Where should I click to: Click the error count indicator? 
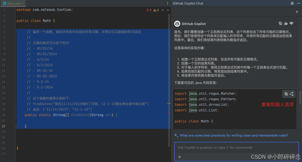tap(149, 10)
